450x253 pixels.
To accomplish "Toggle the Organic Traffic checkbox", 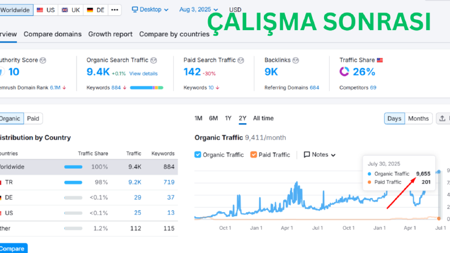I will click(x=197, y=155).
